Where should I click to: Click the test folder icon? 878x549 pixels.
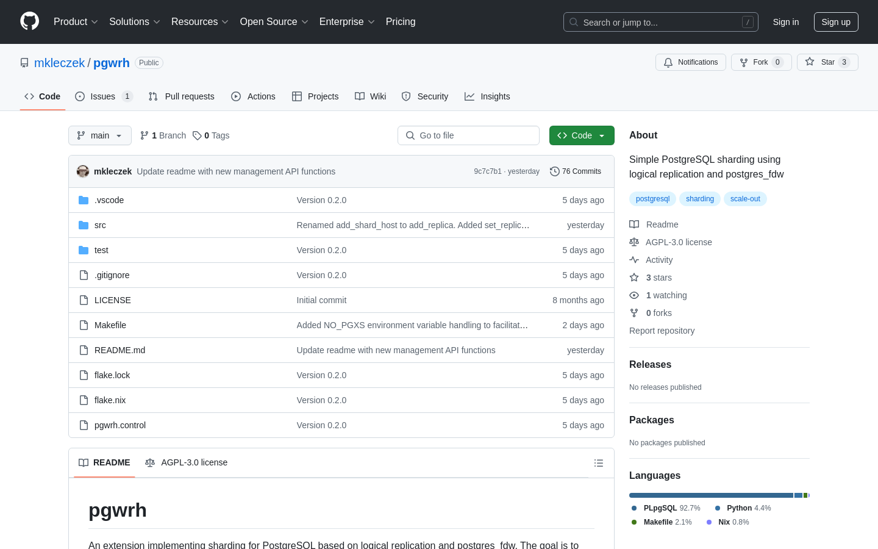pyautogui.click(x=84, y=250)
